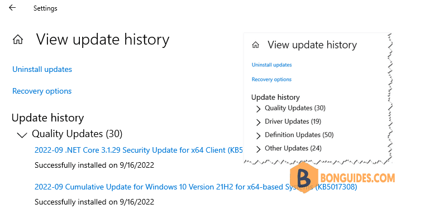Viewport: 429px width, 214px height.
Task: Open the Cumulative Update KB5017308 link
Action: tap(196, 187)
